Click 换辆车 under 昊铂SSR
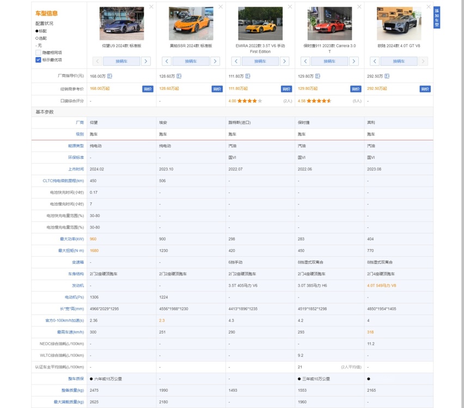This screenshot has width=464, height=408. coord(191,61)
